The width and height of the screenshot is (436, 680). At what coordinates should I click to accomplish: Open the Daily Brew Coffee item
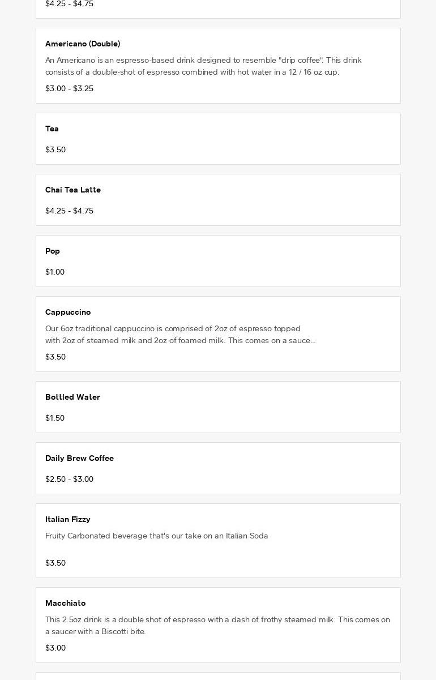(x=79, y=458)
